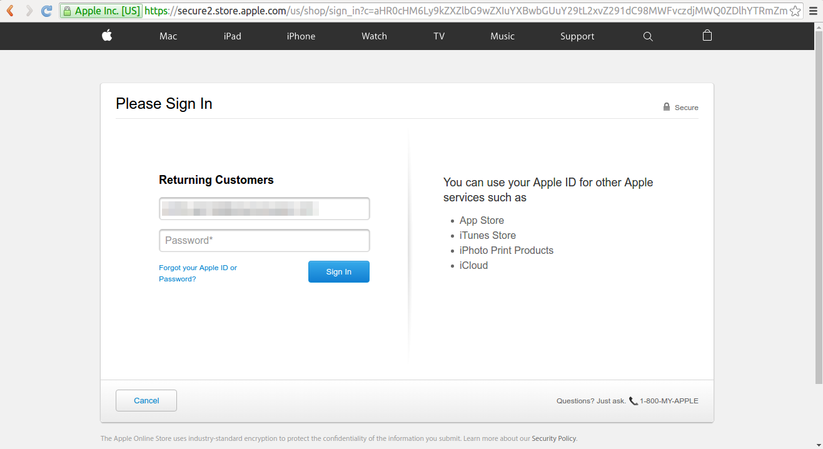View the Security Policy link
This screenshot has height=449, width=823.
coord(553,438)
